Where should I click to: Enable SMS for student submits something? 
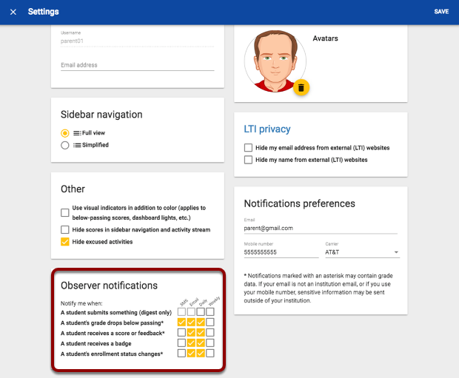(x=182, y=312)
